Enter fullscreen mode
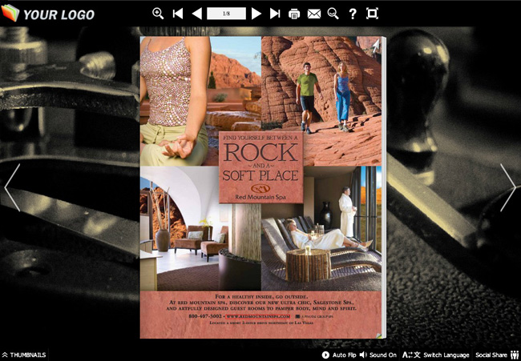 coord(372,14)
